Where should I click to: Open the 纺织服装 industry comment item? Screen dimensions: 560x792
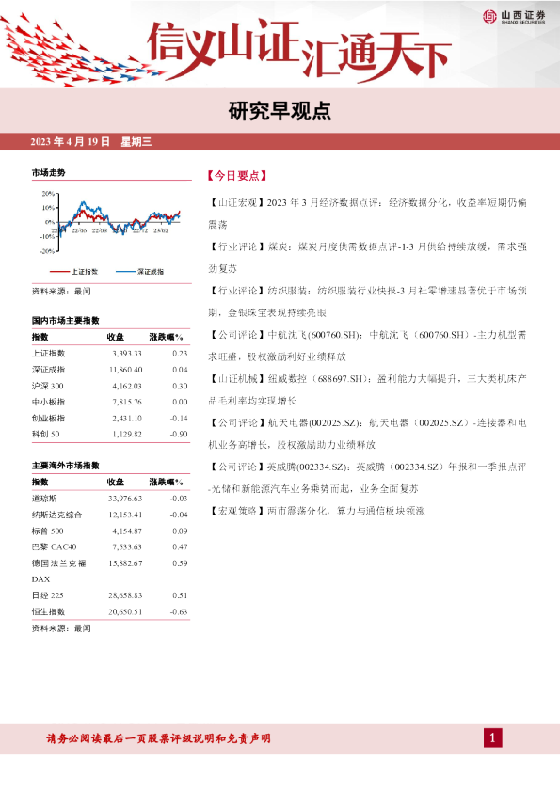coord(367,302)
